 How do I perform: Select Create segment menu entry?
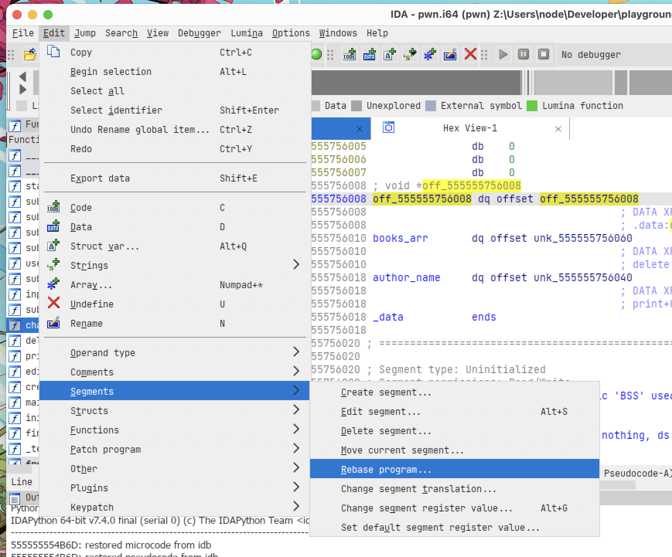click(x=455, y=392)
